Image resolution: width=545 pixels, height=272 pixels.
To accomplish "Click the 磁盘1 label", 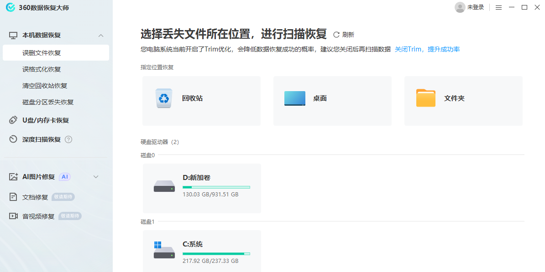I will [148, 221].
